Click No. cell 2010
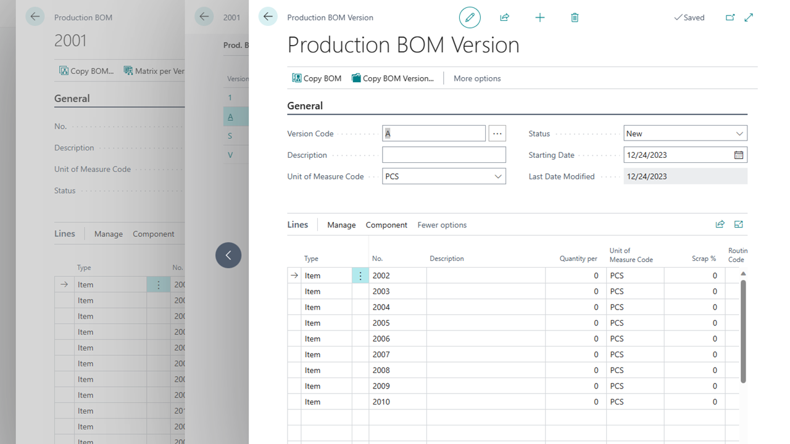 pos(397,401)
